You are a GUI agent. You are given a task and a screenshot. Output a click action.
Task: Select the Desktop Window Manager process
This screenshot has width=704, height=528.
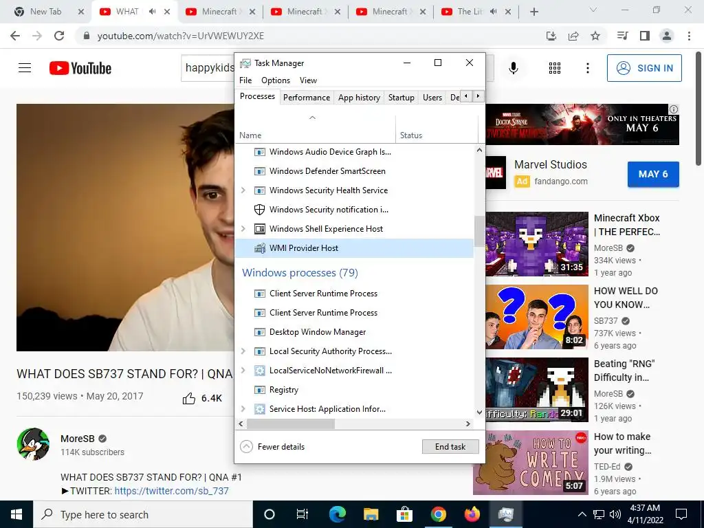354,332
